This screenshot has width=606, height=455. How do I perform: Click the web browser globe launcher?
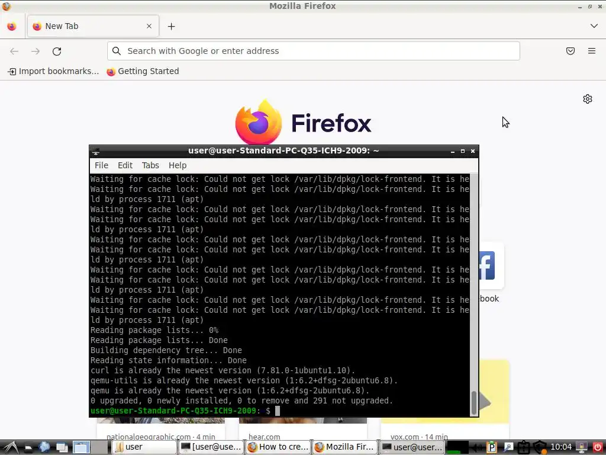44,447
